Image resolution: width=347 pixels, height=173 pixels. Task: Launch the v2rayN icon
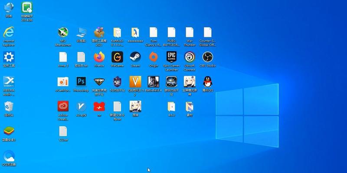[x=81, y=106]
